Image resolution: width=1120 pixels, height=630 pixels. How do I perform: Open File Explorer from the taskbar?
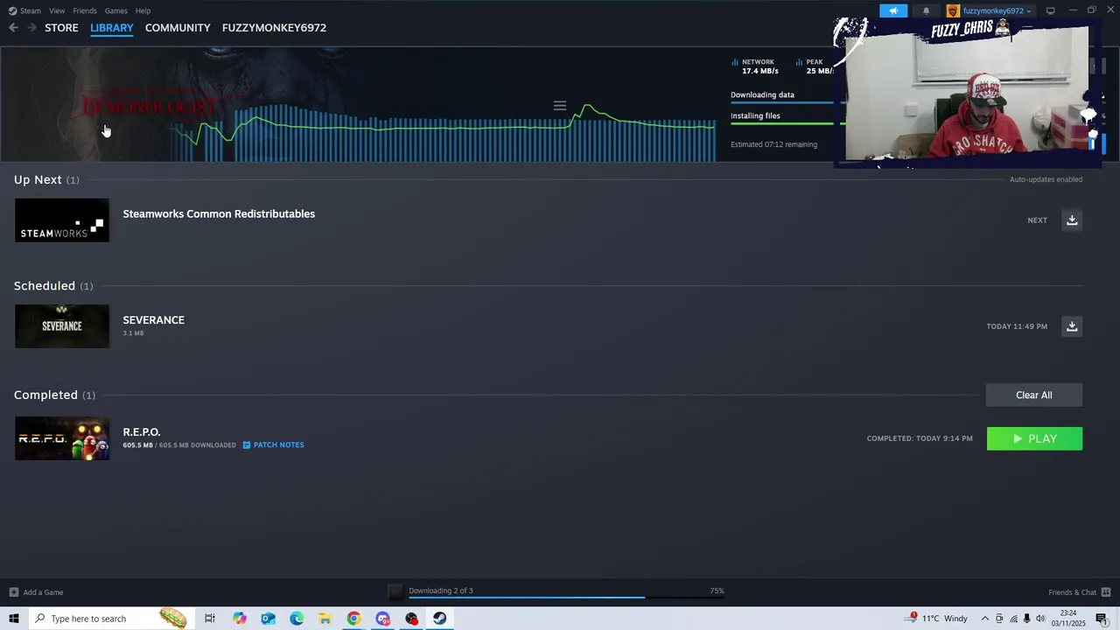click(325, 619)
